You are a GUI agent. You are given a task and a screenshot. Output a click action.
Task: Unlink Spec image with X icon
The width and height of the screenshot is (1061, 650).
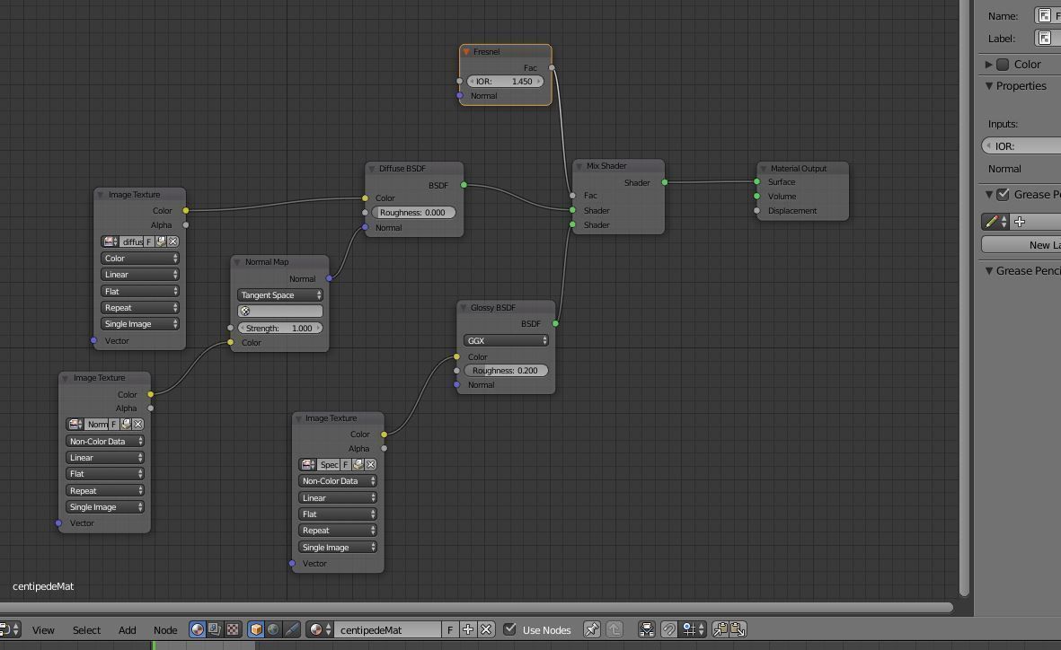click(371, 465)
